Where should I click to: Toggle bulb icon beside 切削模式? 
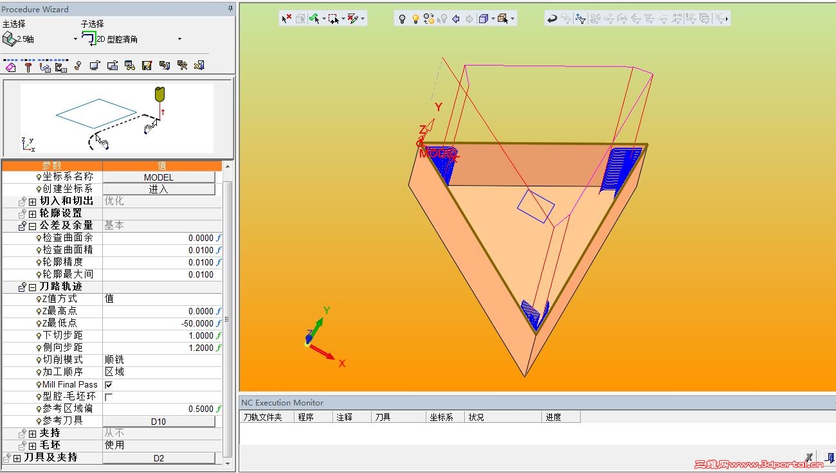(39, 360)
